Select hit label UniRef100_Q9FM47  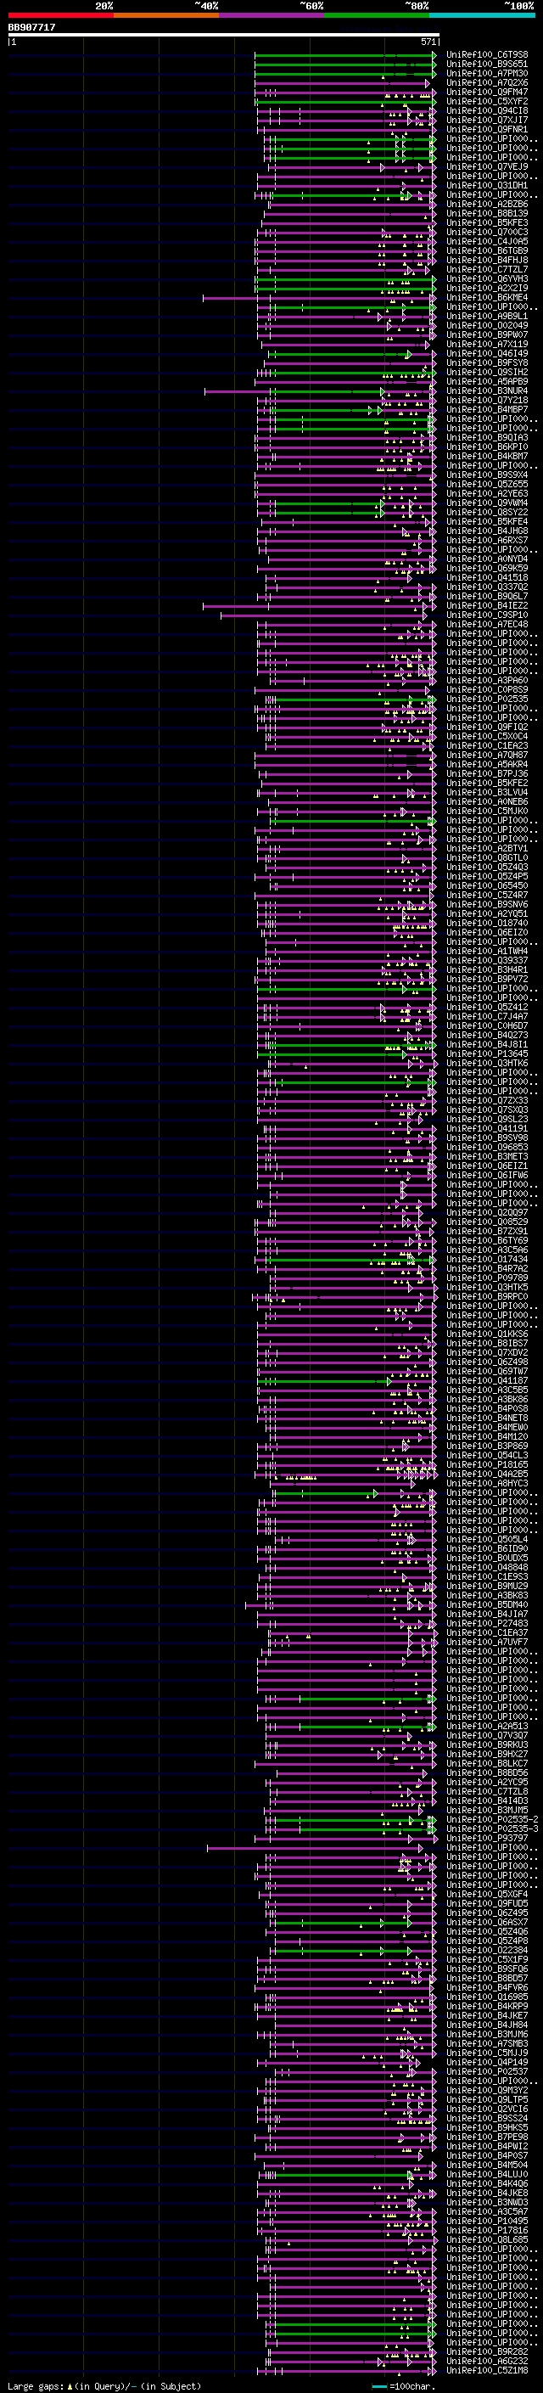(487, 92)
